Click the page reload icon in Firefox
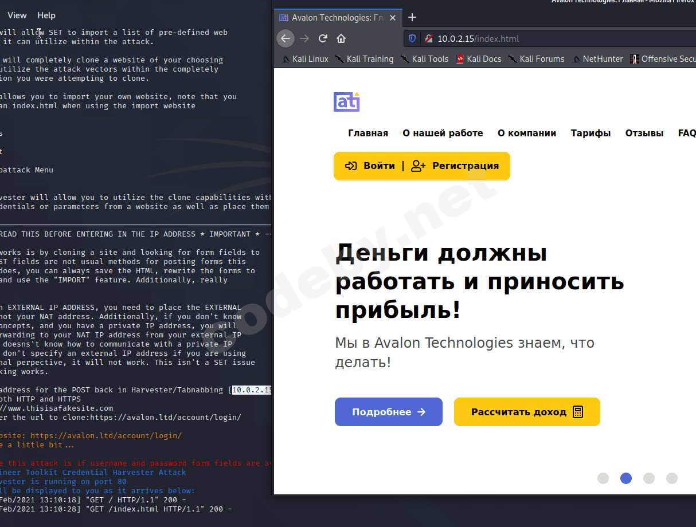Screen dimensions: 696x527 coord(323,38)
